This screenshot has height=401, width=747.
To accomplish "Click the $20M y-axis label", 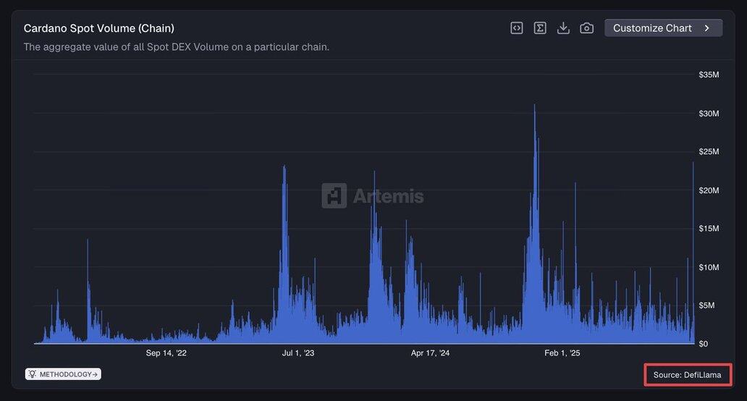I will 708,190.
